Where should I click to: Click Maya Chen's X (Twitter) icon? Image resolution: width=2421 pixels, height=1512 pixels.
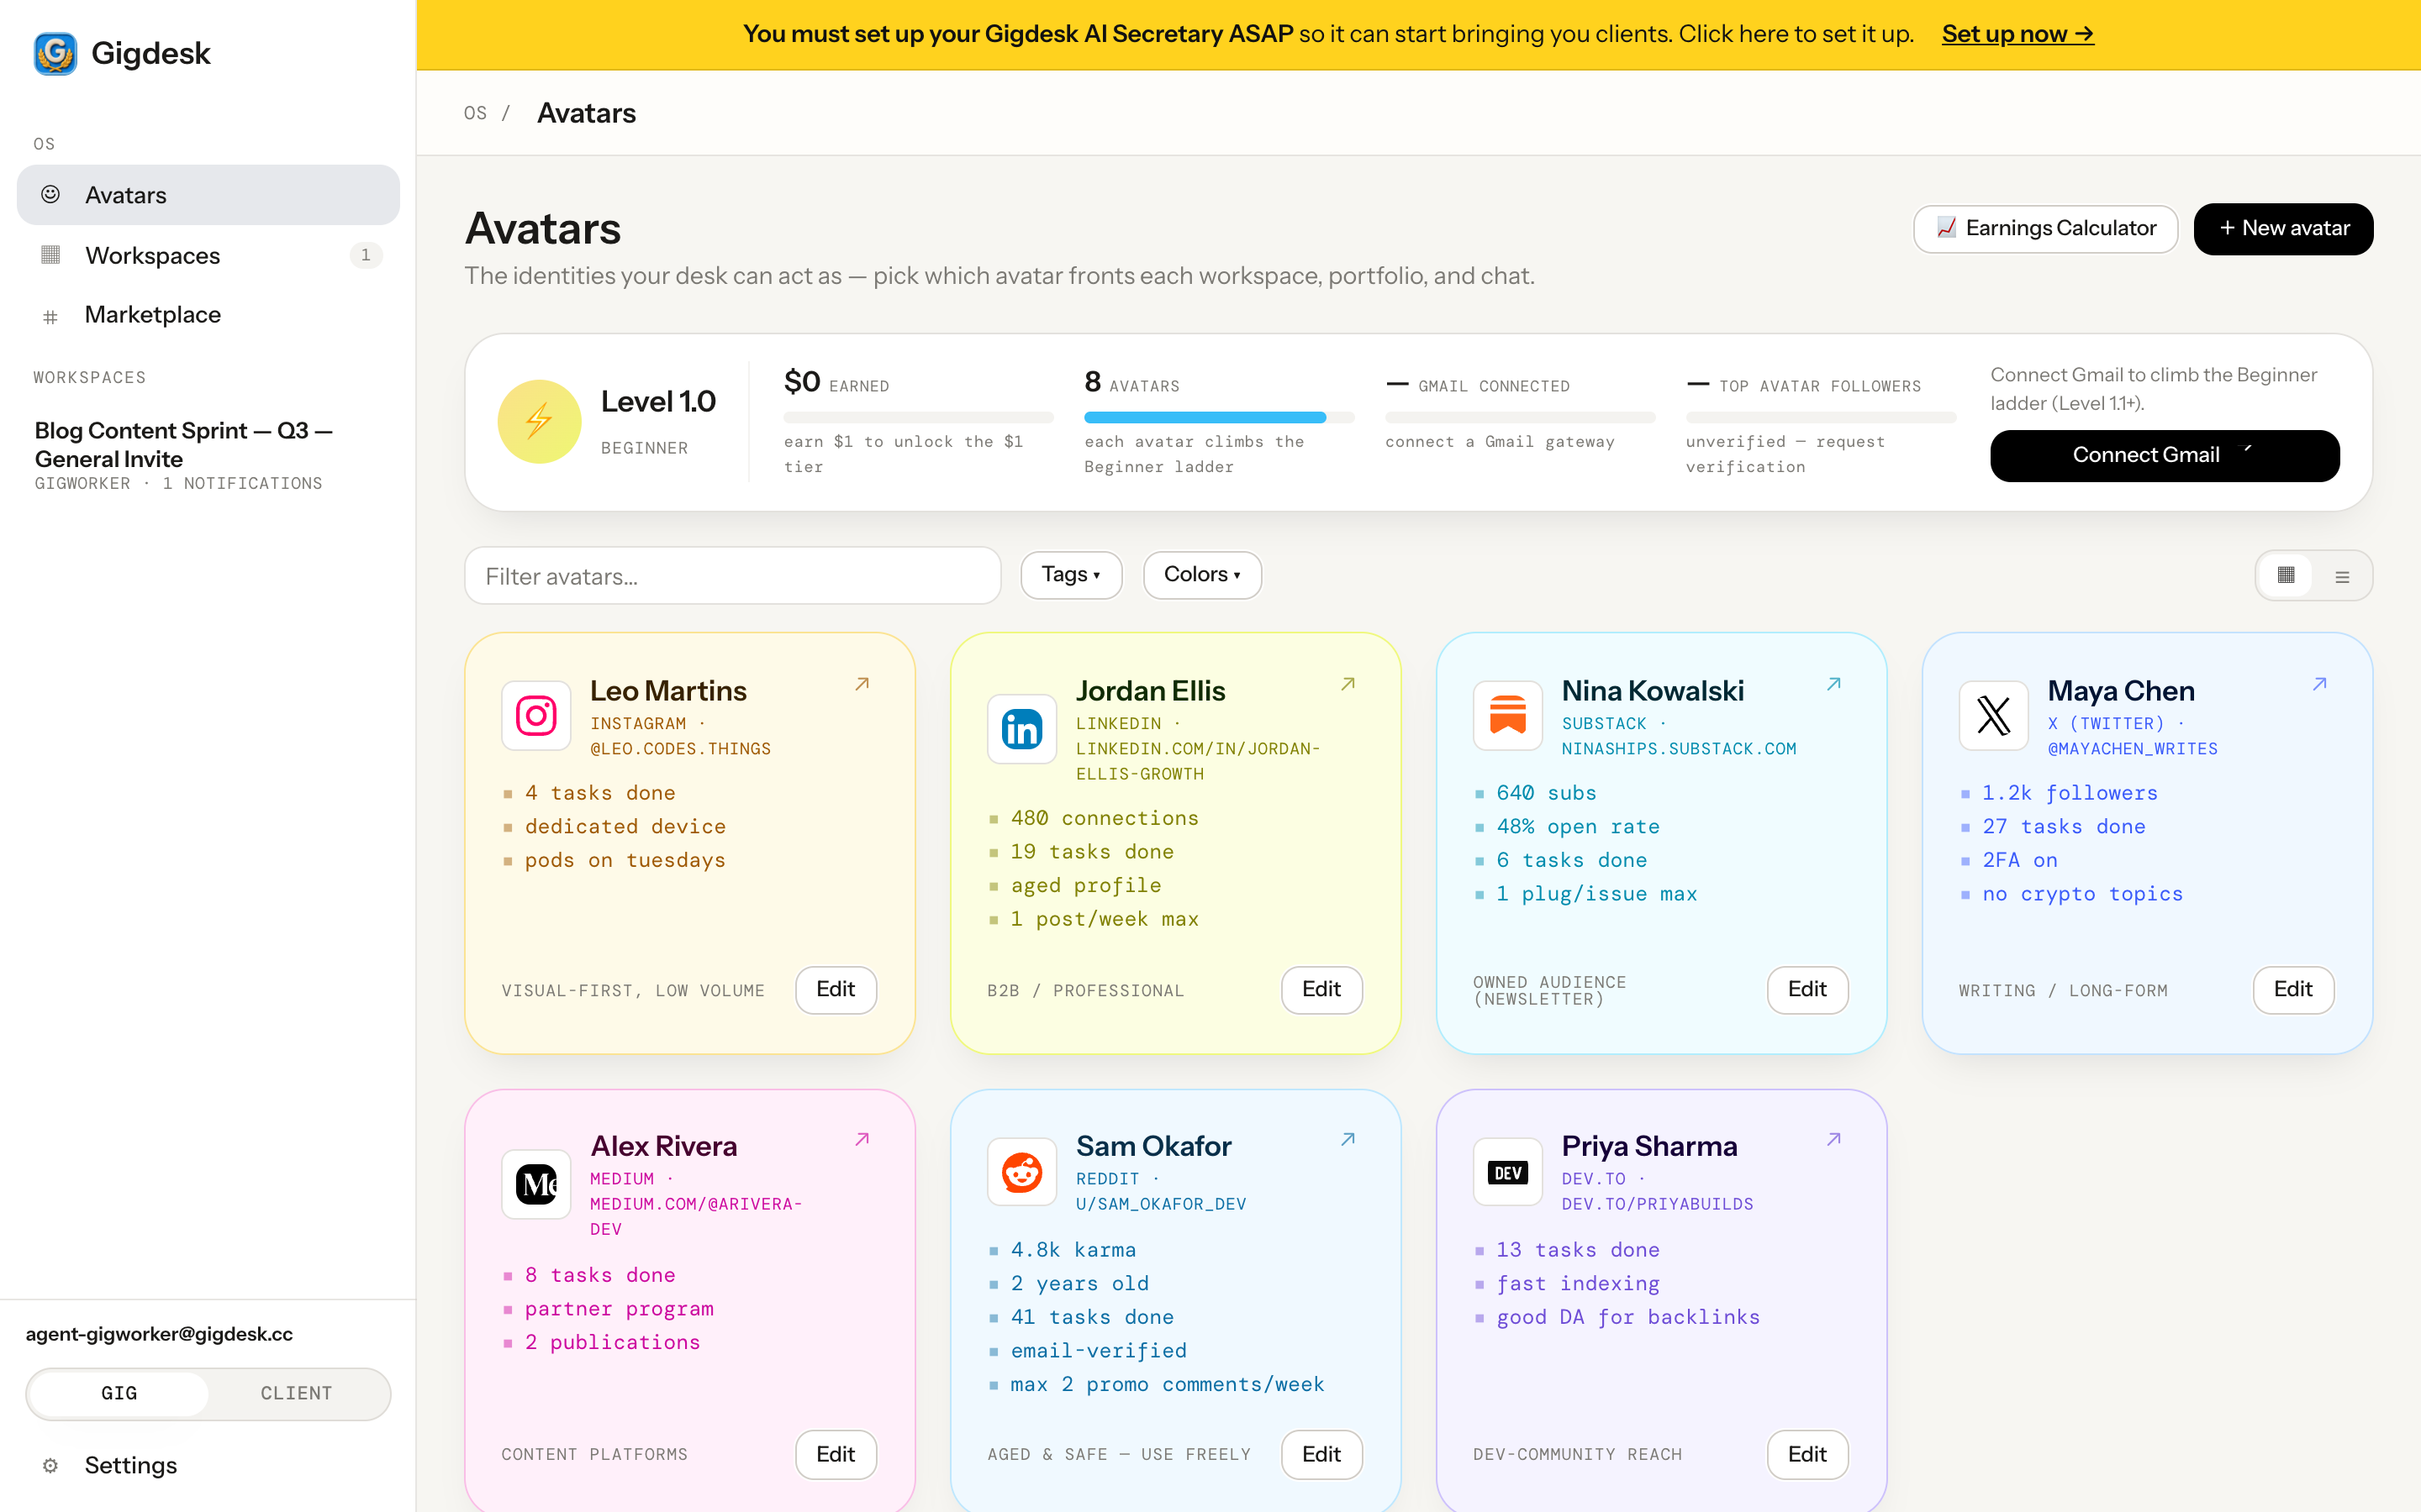click(x=1993, y=715)
